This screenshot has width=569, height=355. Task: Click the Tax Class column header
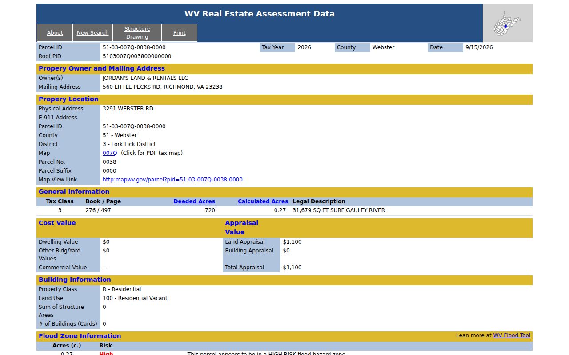(x=60, y=201)
